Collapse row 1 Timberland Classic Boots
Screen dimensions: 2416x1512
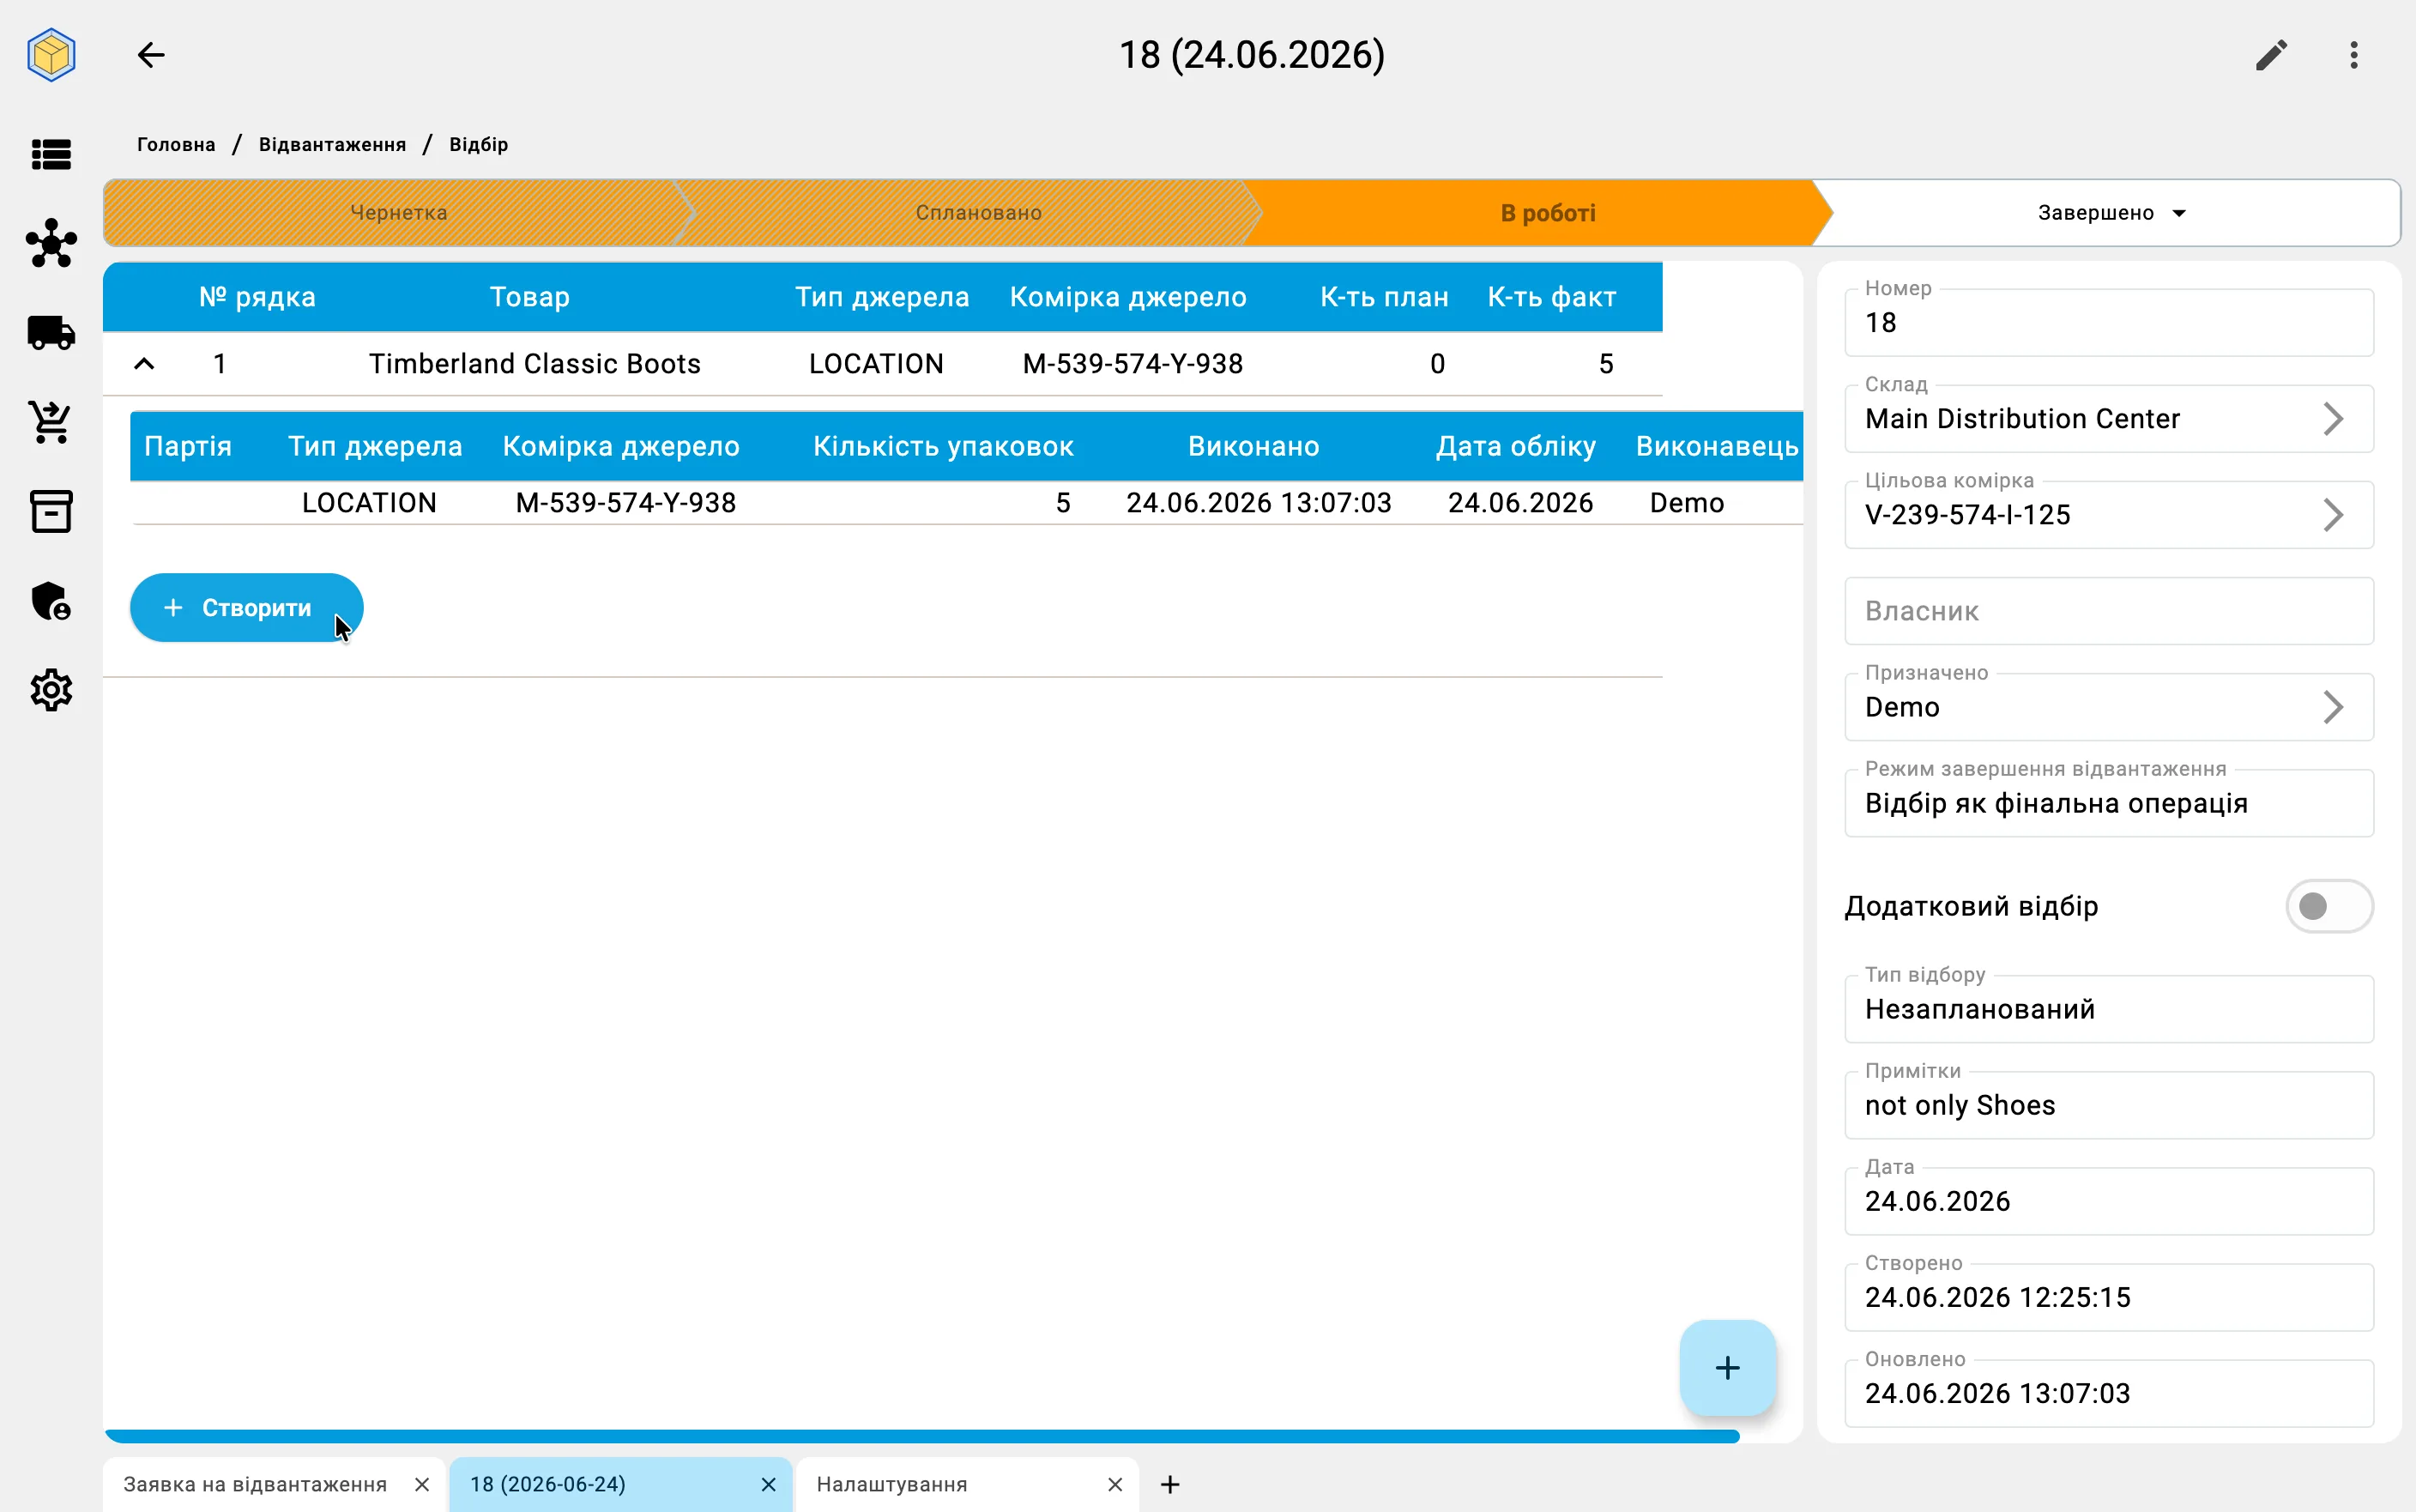pyautogui.click(x=144, y=364)
